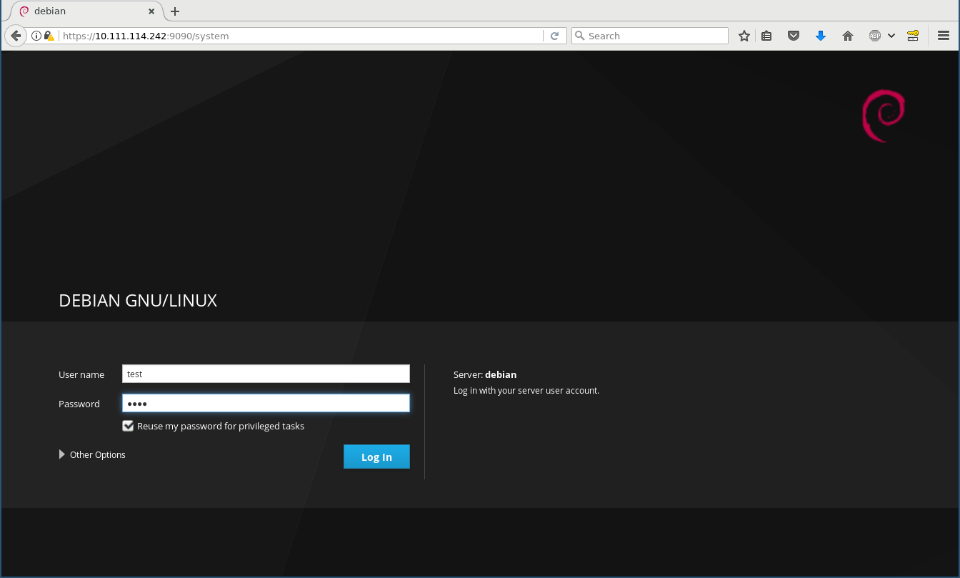Click the Debian swirl logo
The width and height of the screenshot is (960, 578).
point(884,116)
